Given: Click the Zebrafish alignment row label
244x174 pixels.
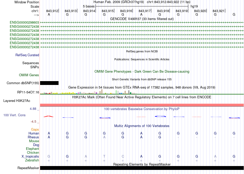Looking at the screenshot, I should click(x=32, y=160).
